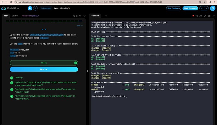The image size is (217, 125).
Task: Click the Give Feedback button
Action: 174,8
